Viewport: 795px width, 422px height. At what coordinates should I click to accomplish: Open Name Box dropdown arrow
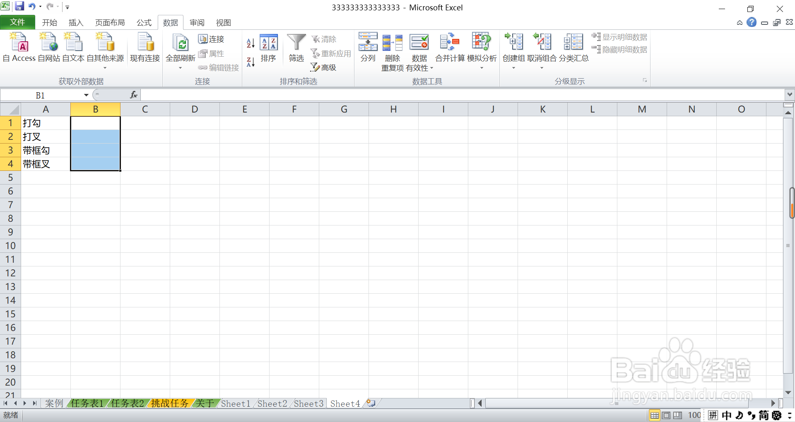pos(86,95)
